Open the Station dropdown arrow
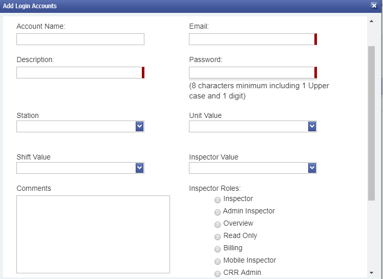The image size is (383, 279). (x=139, y=126)
